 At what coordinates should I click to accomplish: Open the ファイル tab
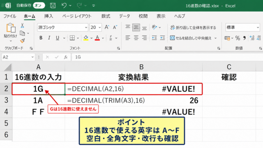[10, 16]
